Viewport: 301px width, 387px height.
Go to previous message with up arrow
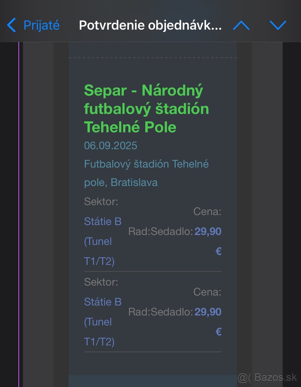pos(241,25)
